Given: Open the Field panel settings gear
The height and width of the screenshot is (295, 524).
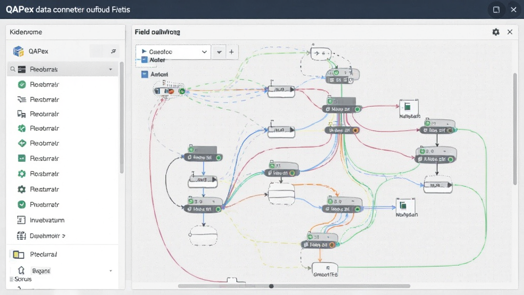Looking at the screenshot, I should coord(496,32).
